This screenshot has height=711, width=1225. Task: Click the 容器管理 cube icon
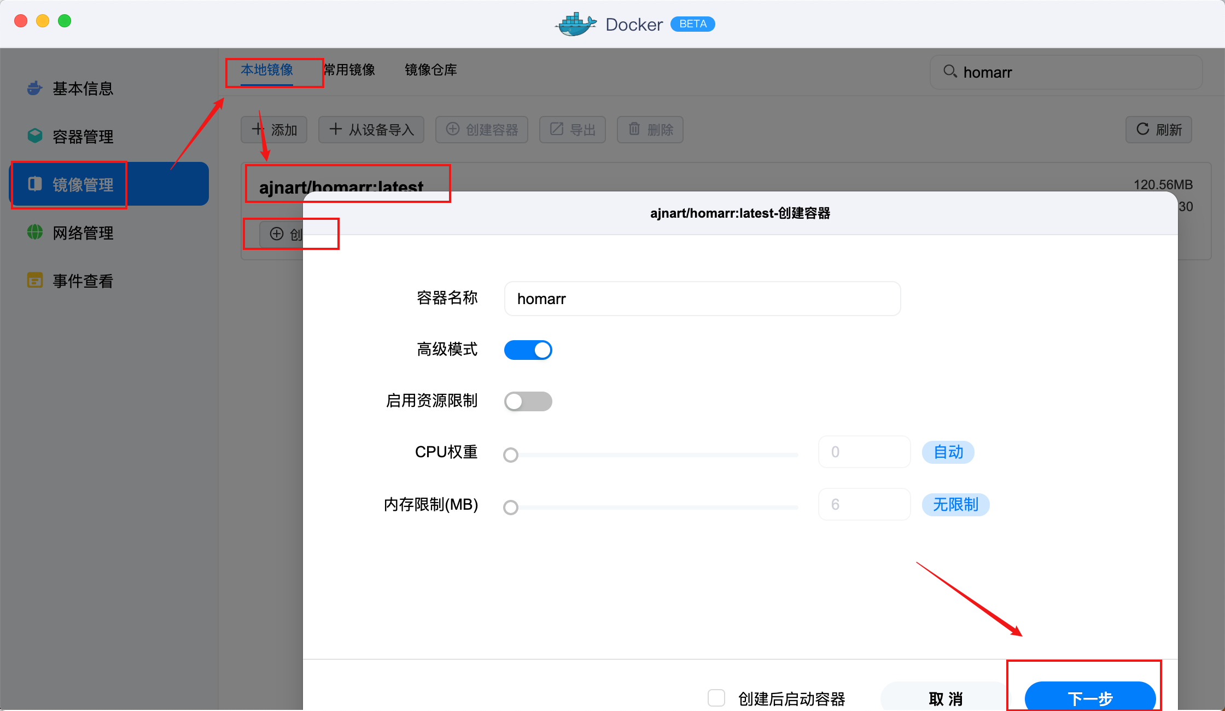(35, 136)
